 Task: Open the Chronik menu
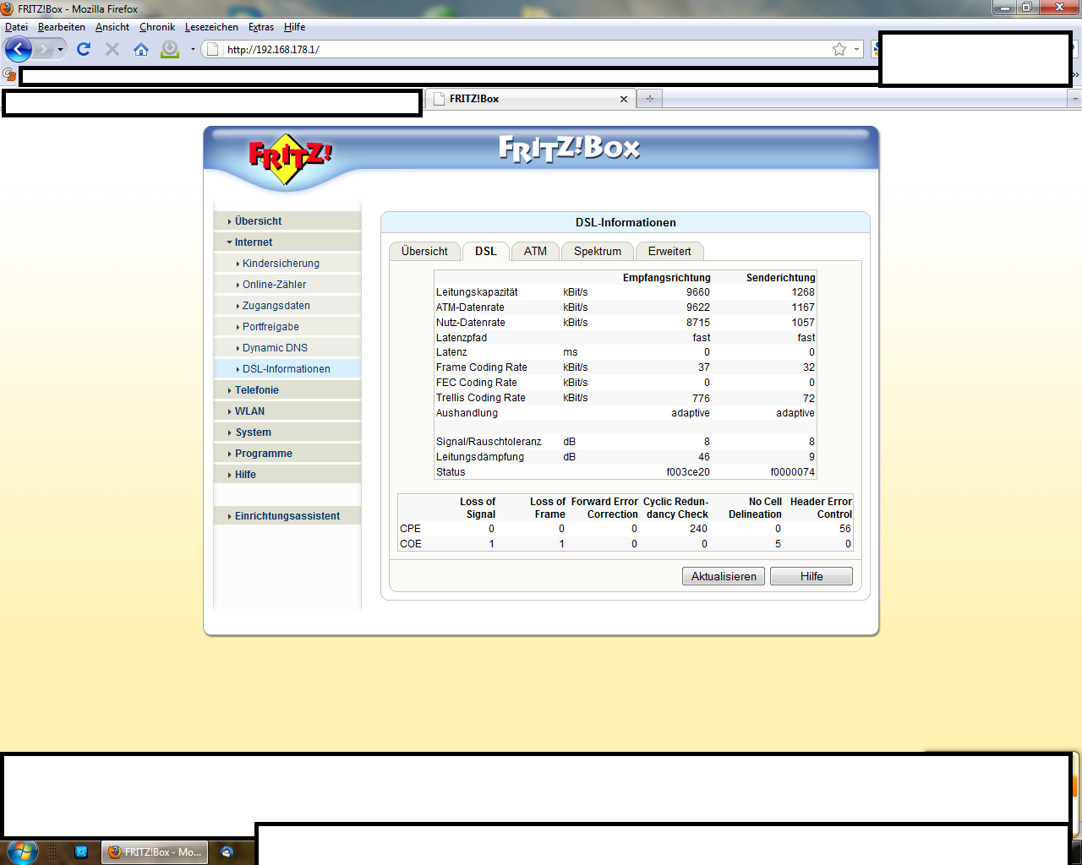point(157,27)
